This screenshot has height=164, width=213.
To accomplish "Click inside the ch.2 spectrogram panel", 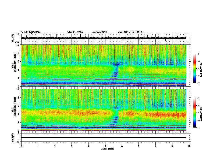I will [x=104, y=110].
